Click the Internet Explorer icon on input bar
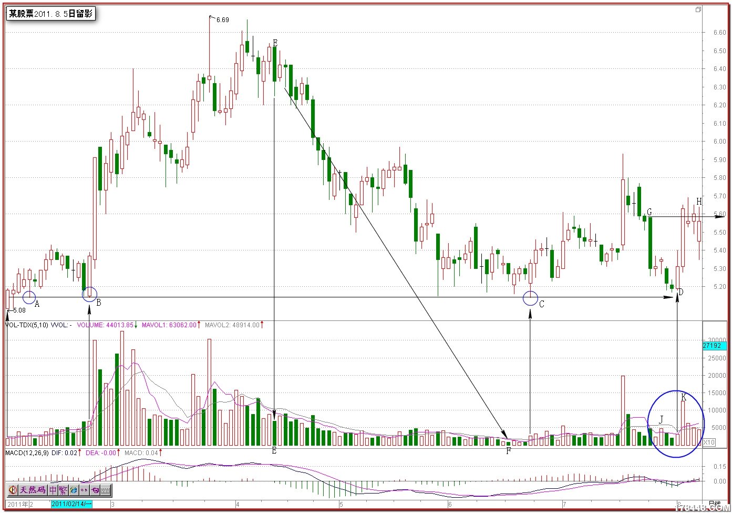The height and width of the screenshot is (513, 732). tap(74, 490)
